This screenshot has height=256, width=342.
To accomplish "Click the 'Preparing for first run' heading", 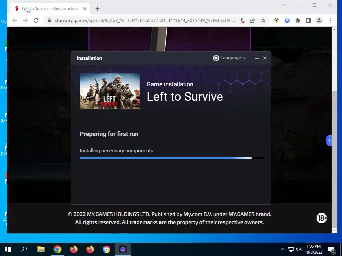I will point(109,134).
